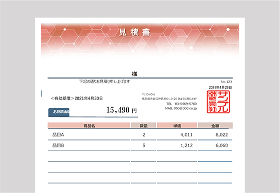Click the total amount 15,490 円
Image resolution: width=280 pixels, height=193 pixels.
(122, 110)
